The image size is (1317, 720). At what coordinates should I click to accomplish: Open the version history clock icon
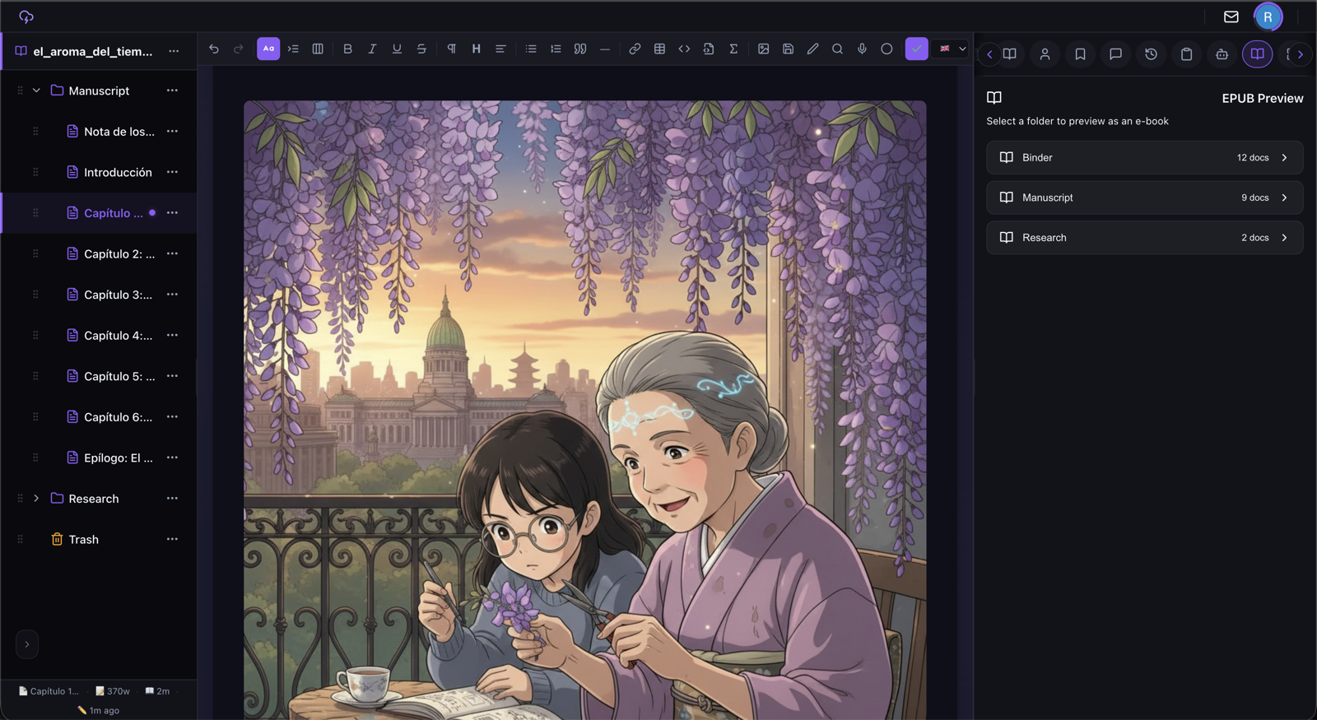tap(1151, 54)
